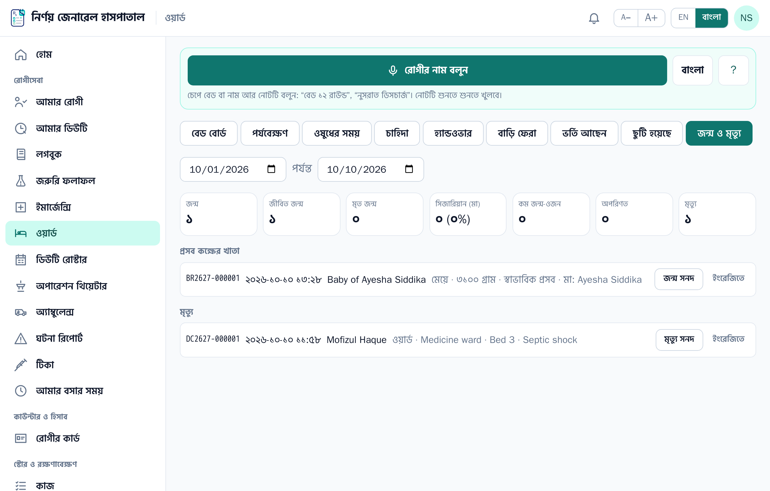The height and width of the screenshot is (491, 770).
Task: Click the অপারেশন থিয়েটার icon
Action: [x=21, y=286]
